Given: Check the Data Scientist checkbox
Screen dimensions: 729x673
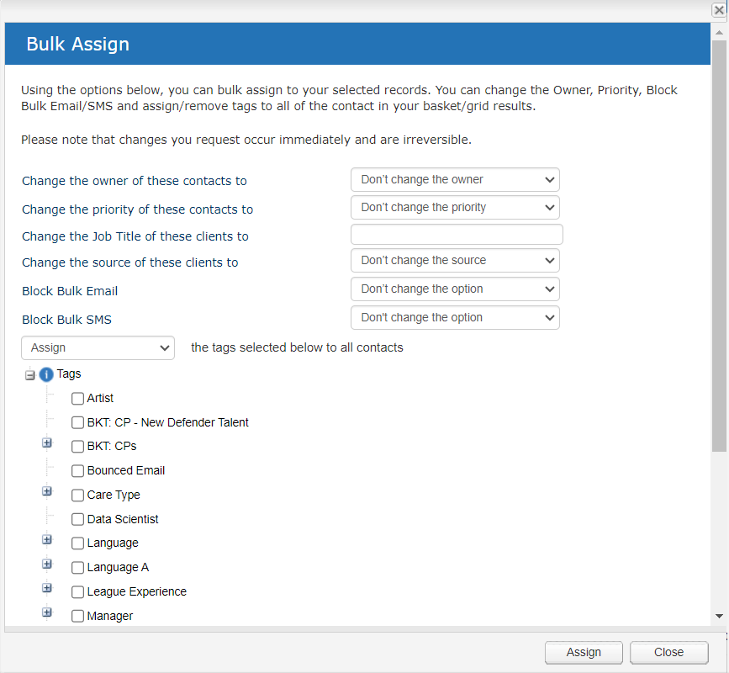Looking at the screenshot, I should [x=77, y=520].
